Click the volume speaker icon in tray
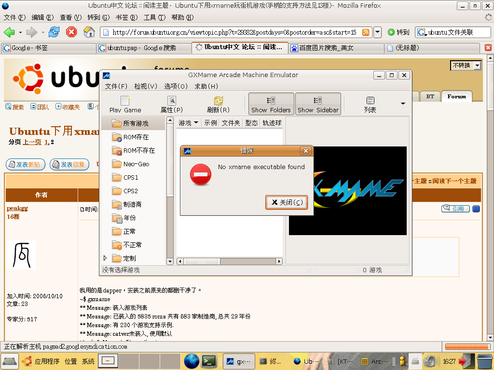 point(431,361)
